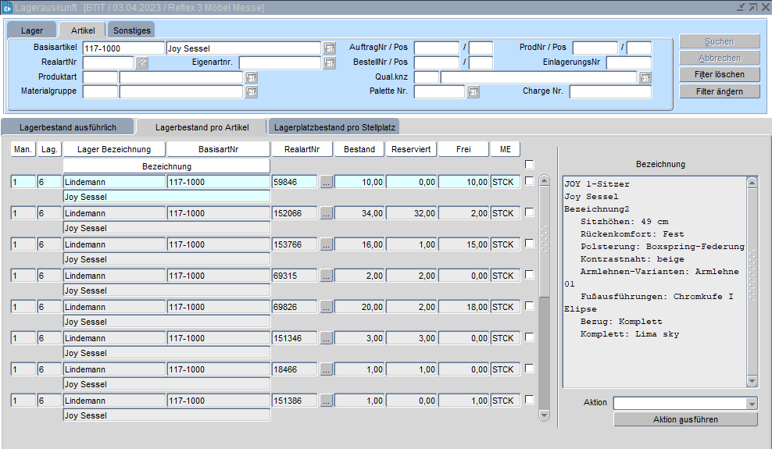Sort by the Bestand column header

coord(359,149)
